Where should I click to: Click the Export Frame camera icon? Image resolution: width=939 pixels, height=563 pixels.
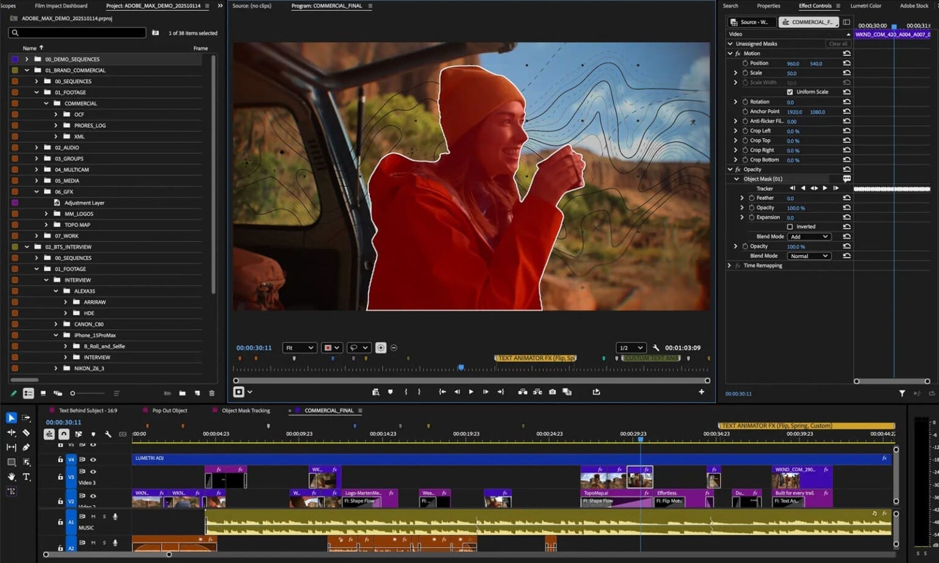(552, 392)
